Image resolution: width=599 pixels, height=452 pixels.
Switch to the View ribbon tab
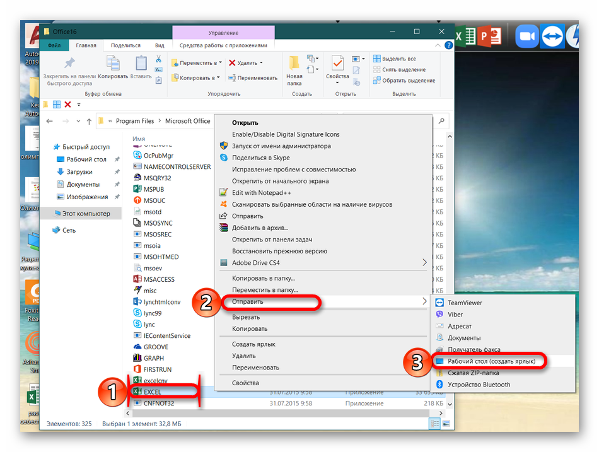pyautogui.click(x=160, y=45)
